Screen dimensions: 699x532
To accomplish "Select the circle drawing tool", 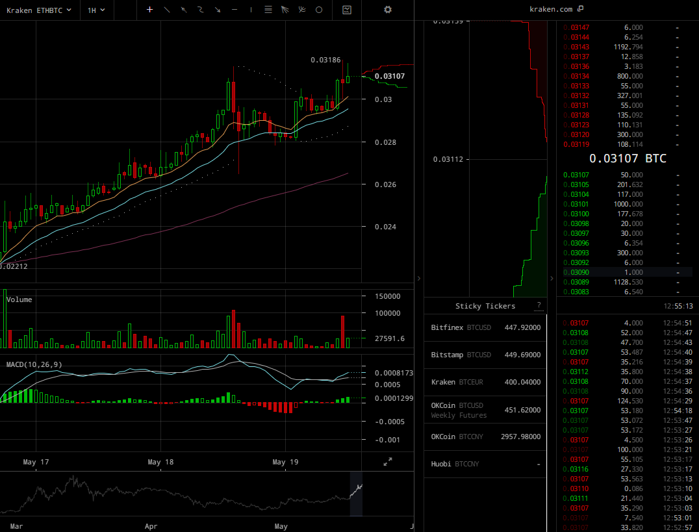I will tap(319, 9).
